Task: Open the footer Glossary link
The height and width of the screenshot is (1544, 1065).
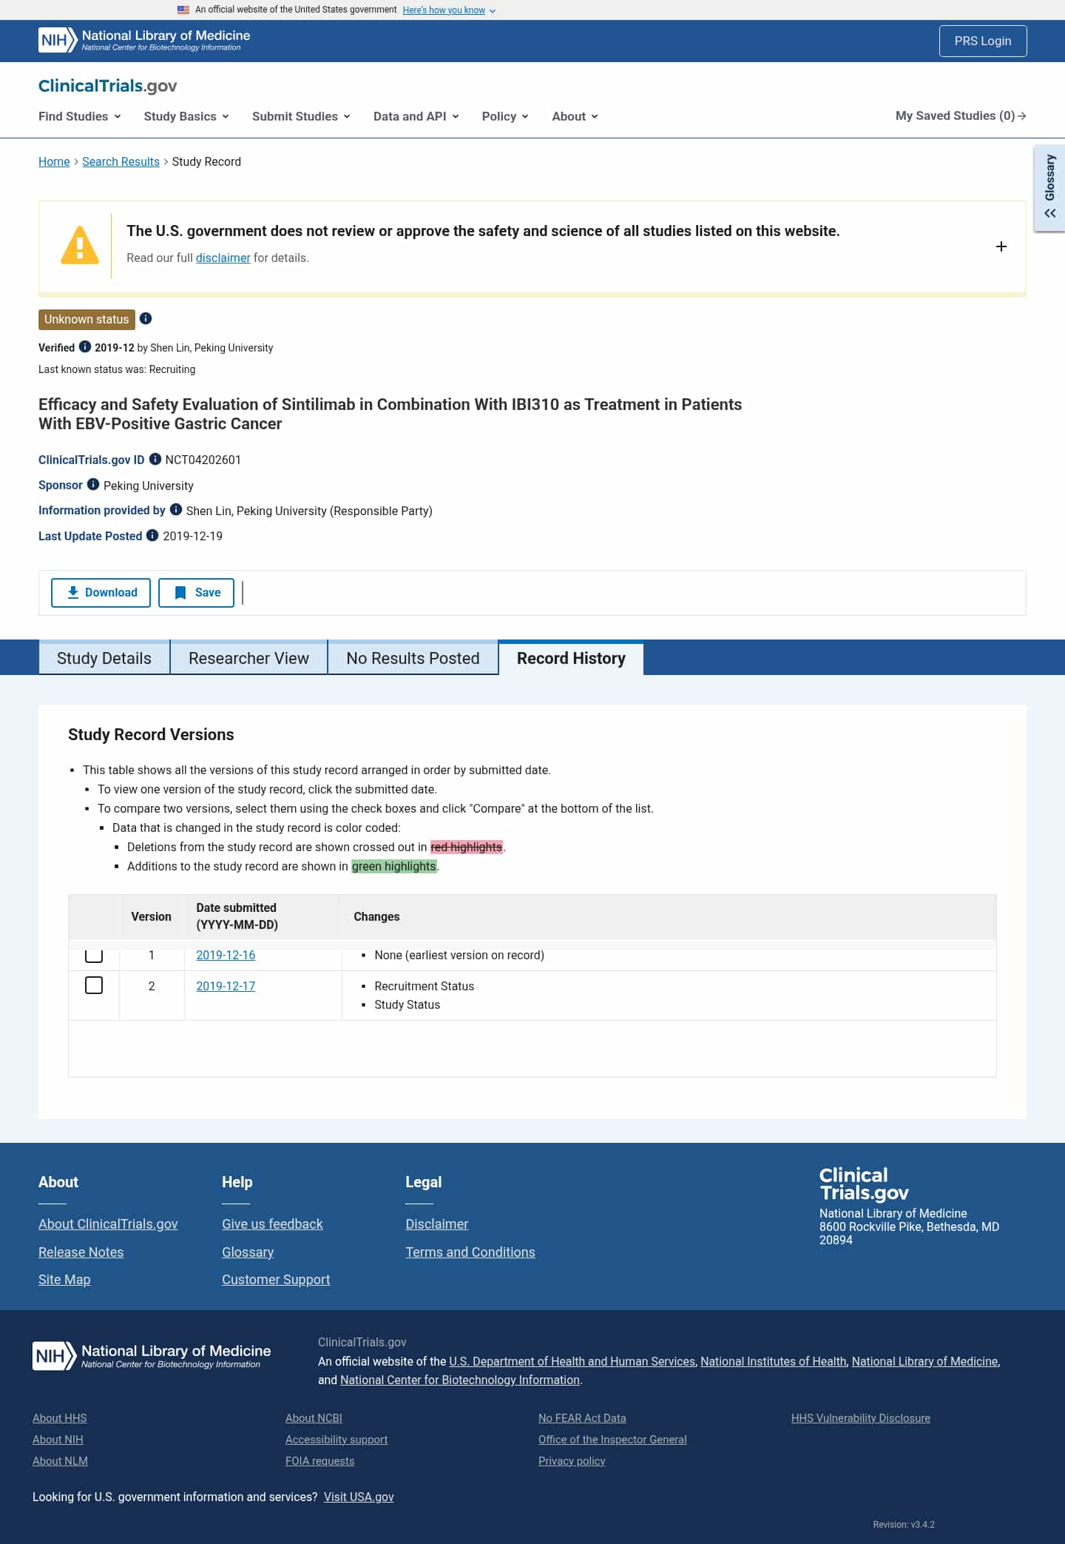Action: pyautogui.click(x=248, y=1252)
